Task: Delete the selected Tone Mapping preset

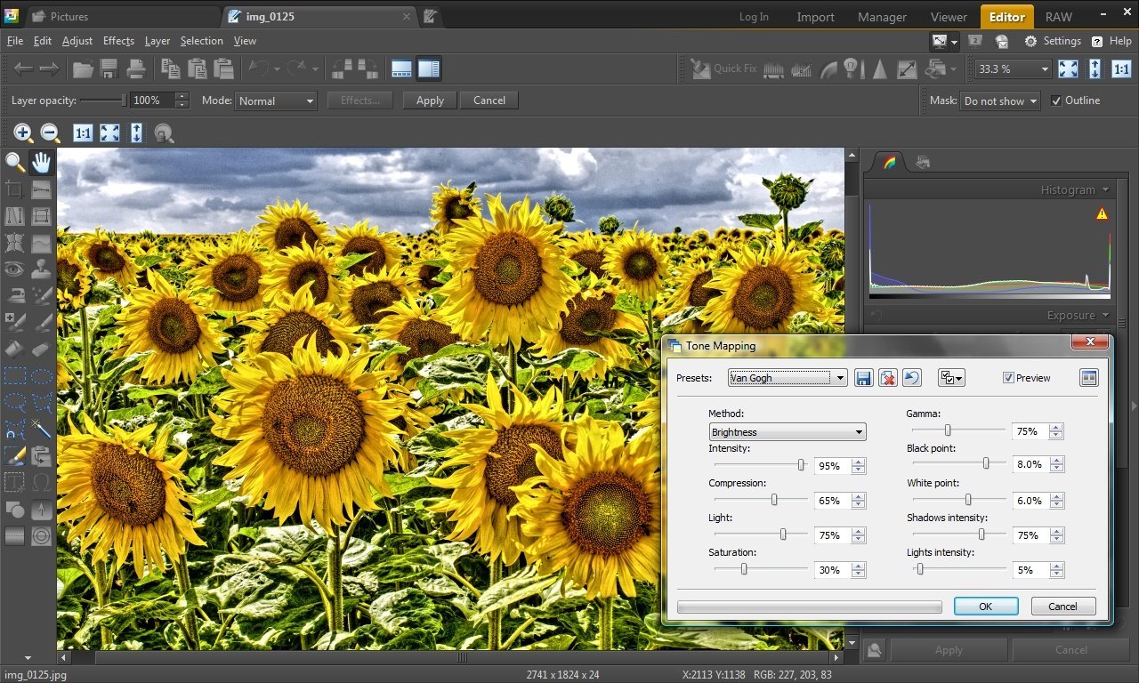Action: [x=887, y=378]
